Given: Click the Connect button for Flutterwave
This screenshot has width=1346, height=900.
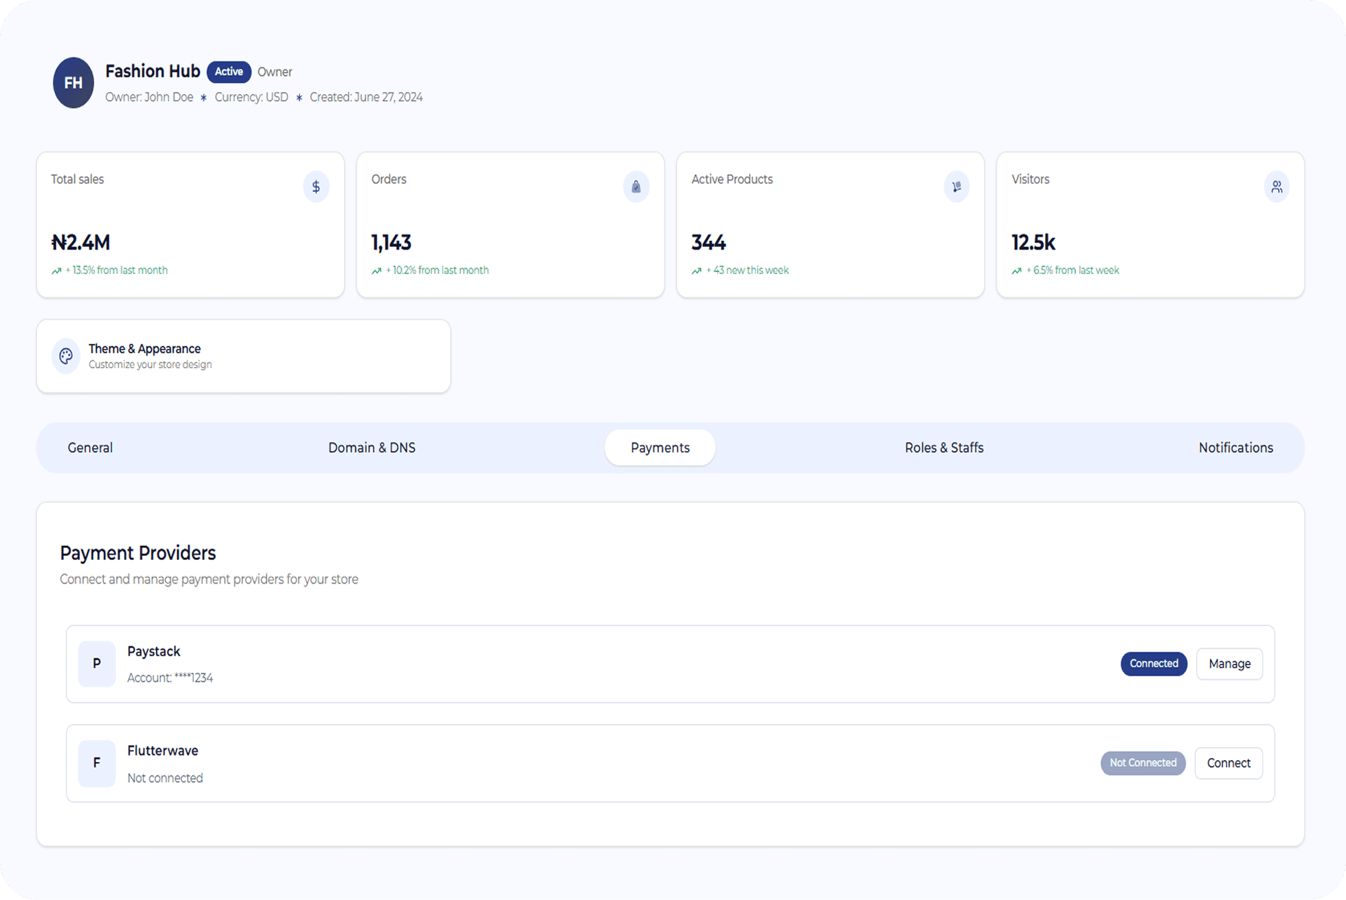Looking at the screenshot, I should [x=1229, y=763].
